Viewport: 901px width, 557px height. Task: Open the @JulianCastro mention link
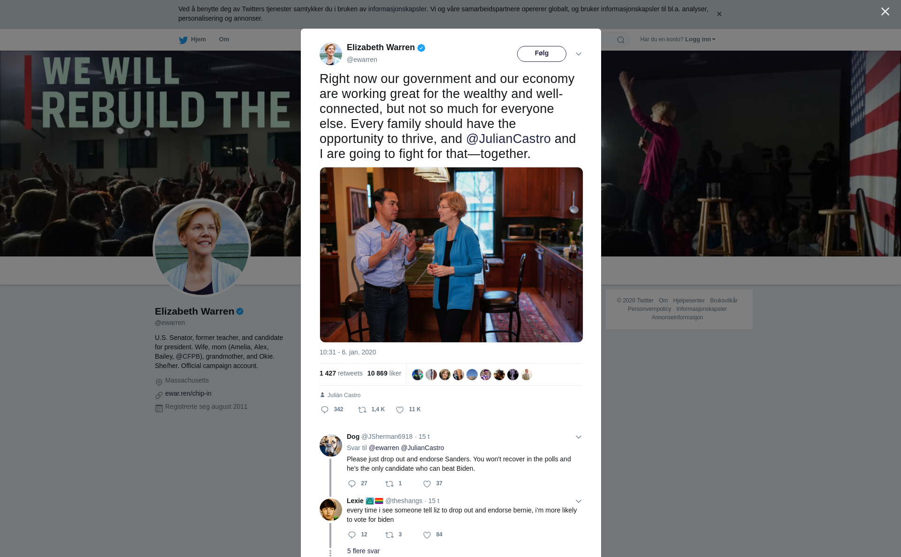[508, 139]
